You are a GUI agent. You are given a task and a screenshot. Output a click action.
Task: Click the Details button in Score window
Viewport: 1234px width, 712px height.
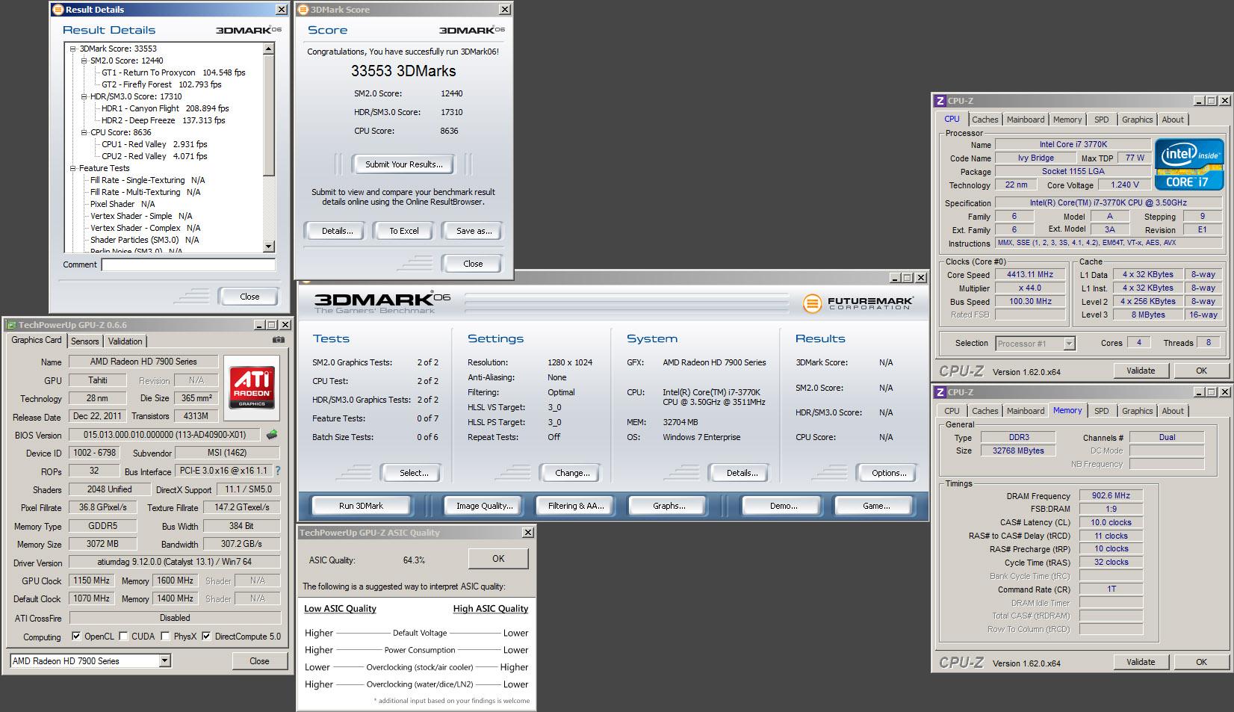(337, 231)
